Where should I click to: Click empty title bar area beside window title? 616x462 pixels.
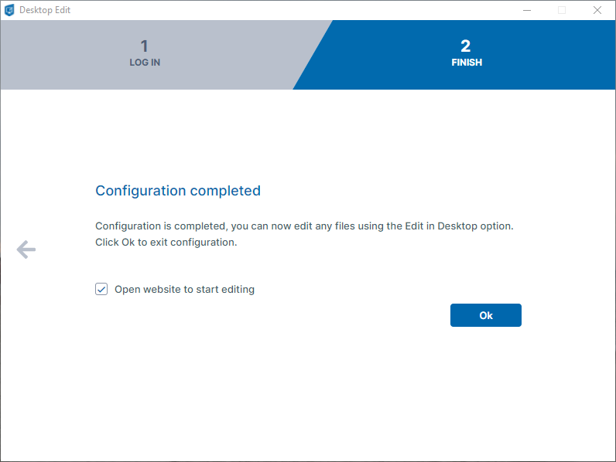294,10
